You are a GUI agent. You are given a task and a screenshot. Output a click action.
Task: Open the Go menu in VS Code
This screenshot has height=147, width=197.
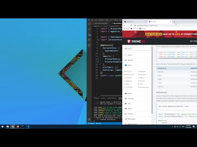[x=111, y=20]
